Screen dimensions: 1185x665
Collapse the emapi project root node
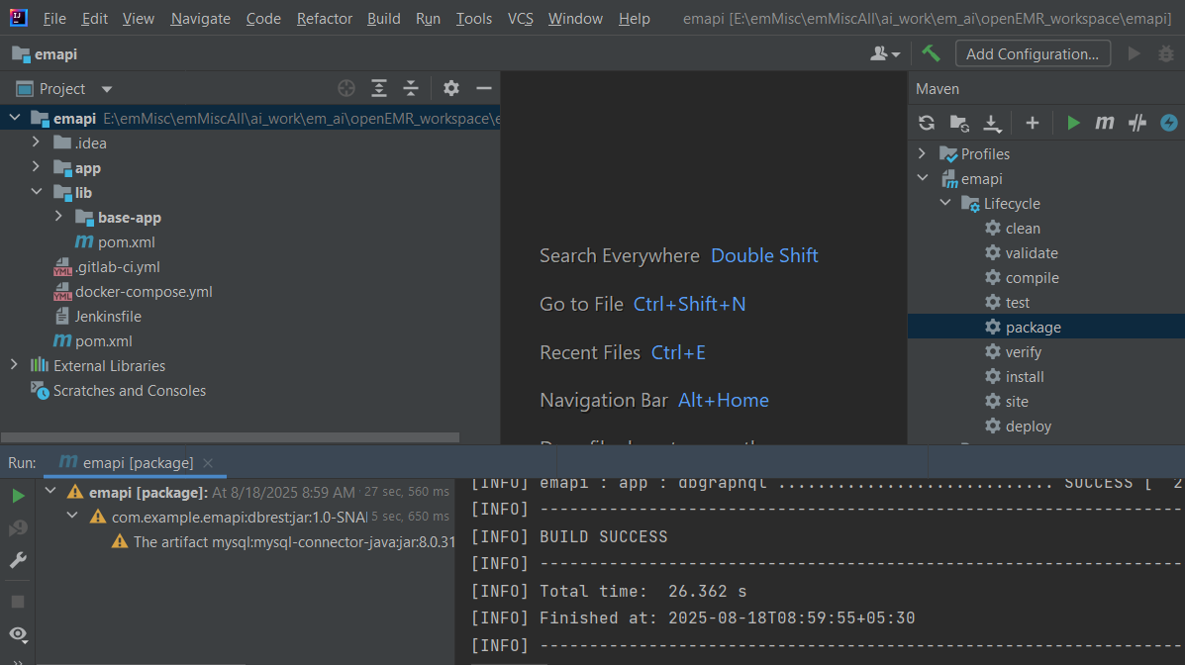click(x=15, y=118)
